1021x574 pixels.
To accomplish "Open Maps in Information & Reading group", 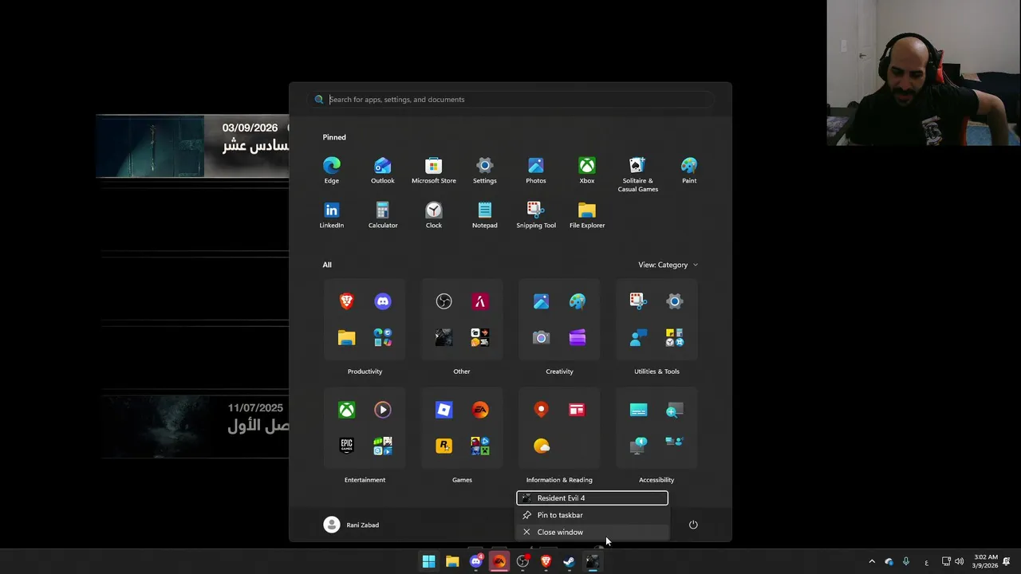I will (542, 410).
